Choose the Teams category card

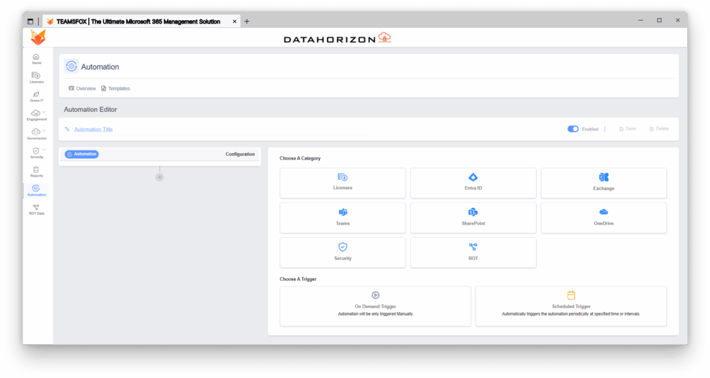pyautogui.click(x=343, y=218)
